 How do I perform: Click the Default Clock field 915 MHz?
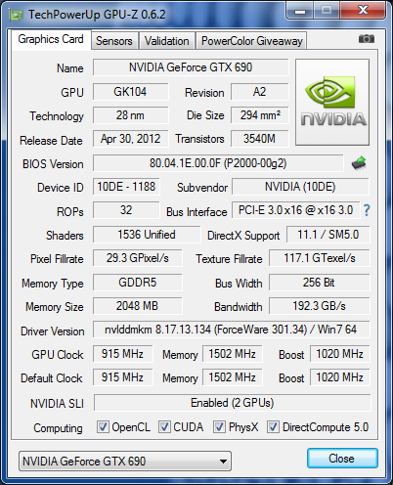(122, 377)
